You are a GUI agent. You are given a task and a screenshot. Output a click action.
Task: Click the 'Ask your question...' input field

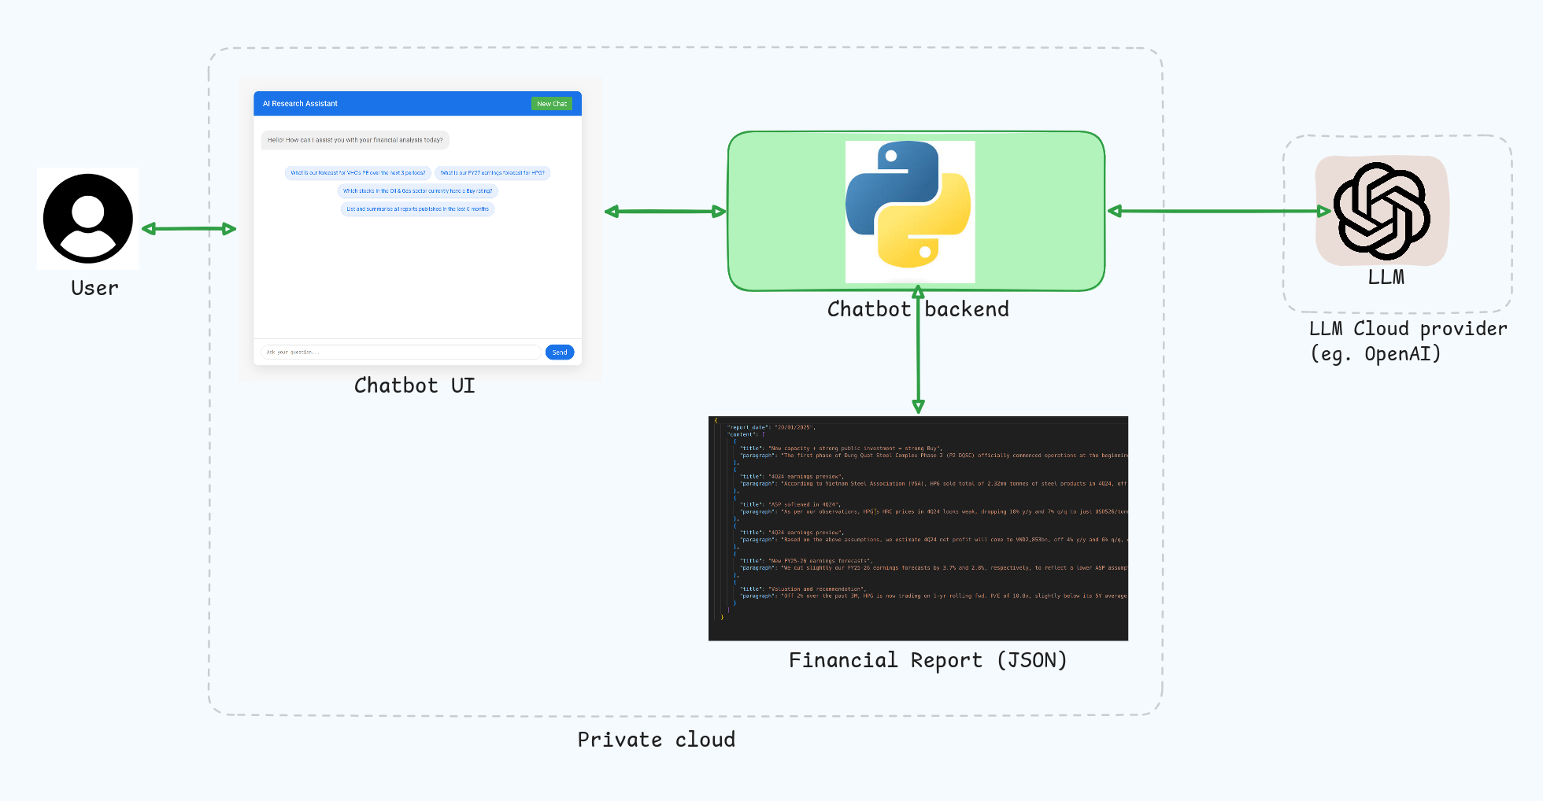[401, 353]
